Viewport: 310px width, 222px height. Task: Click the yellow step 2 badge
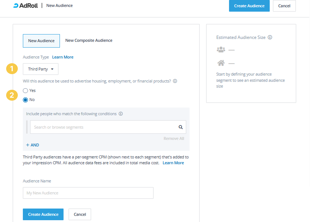pyautogui.click(x=12, y=95)
